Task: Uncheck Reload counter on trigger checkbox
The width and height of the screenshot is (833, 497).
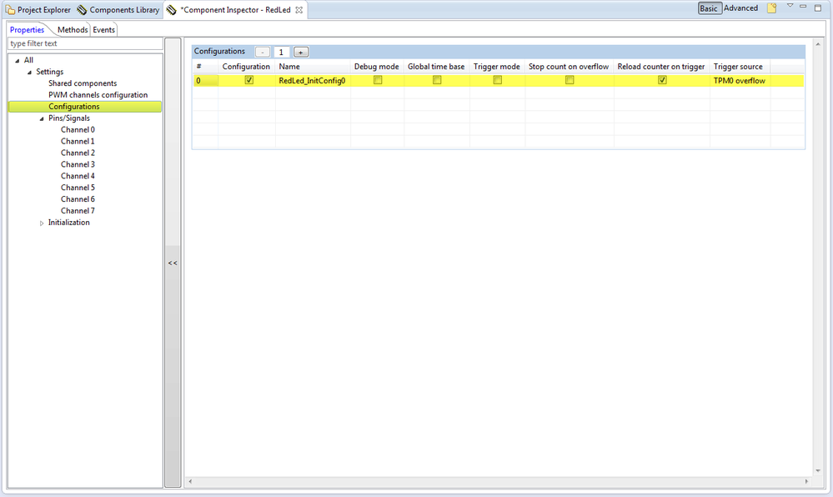Action: 662,80
